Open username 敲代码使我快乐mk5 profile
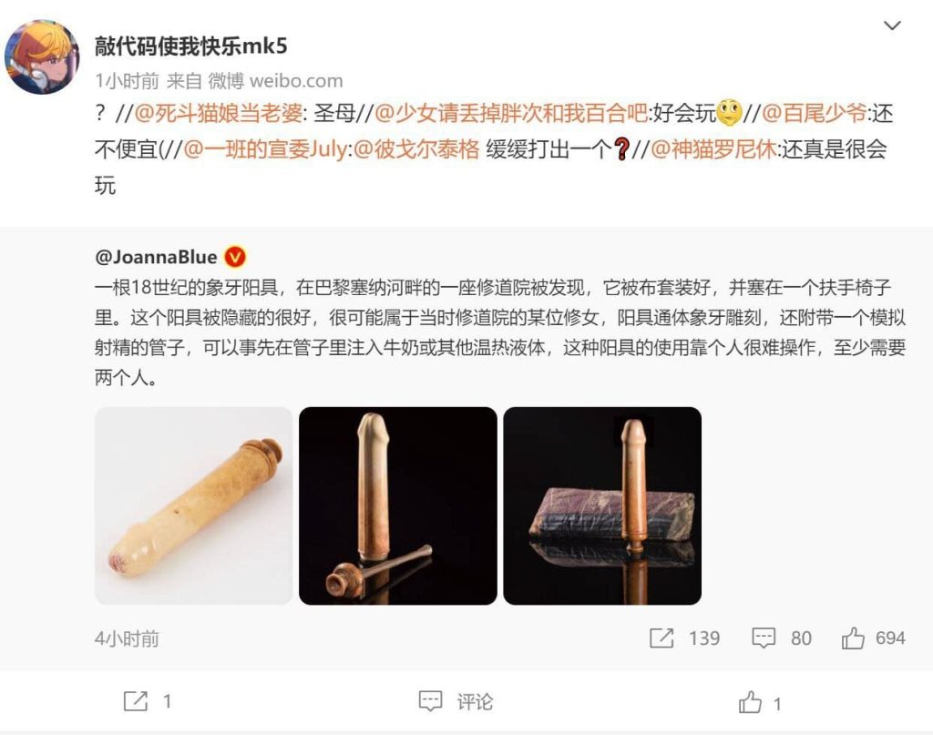 click(191, 46)
